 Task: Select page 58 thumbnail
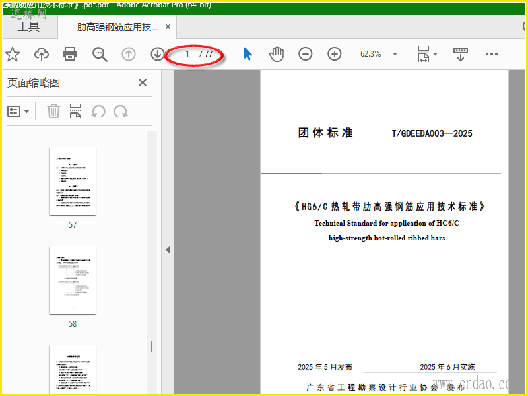[73, 280]
